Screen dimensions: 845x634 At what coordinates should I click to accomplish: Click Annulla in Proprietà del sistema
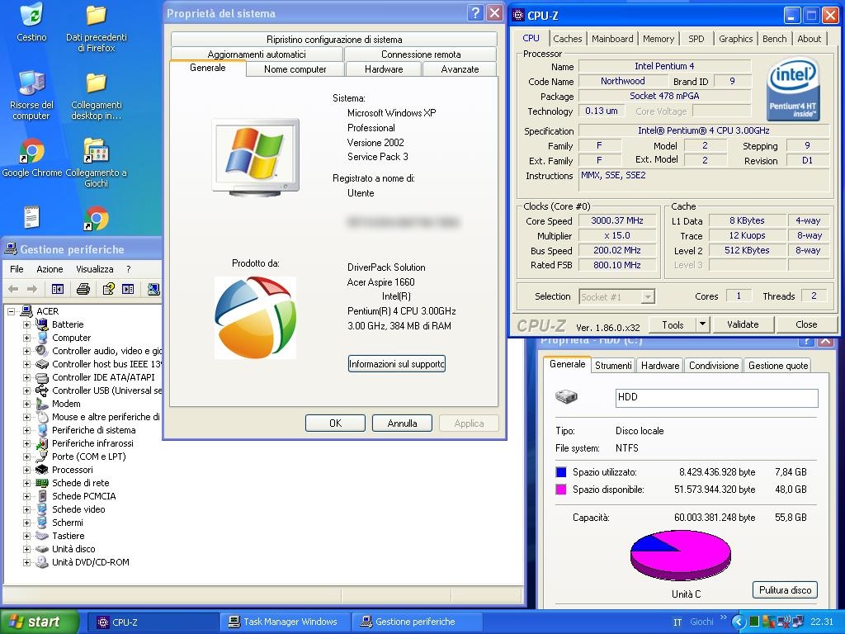402,423
